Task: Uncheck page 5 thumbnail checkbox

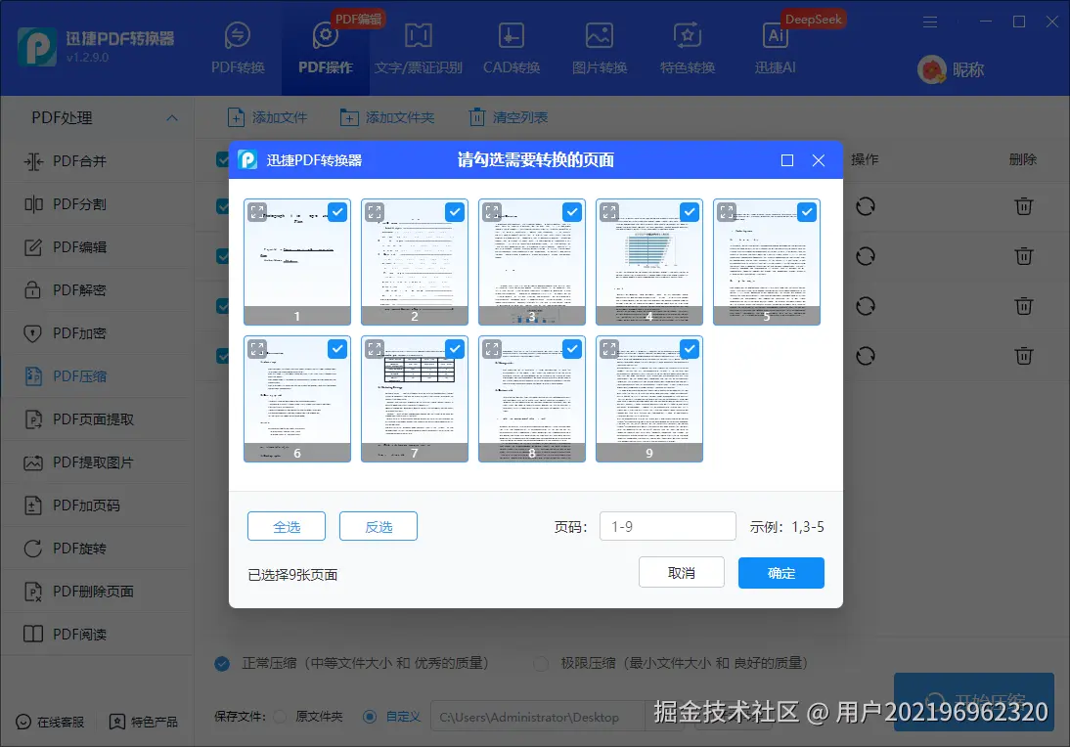Action: [x=807, y=212]
